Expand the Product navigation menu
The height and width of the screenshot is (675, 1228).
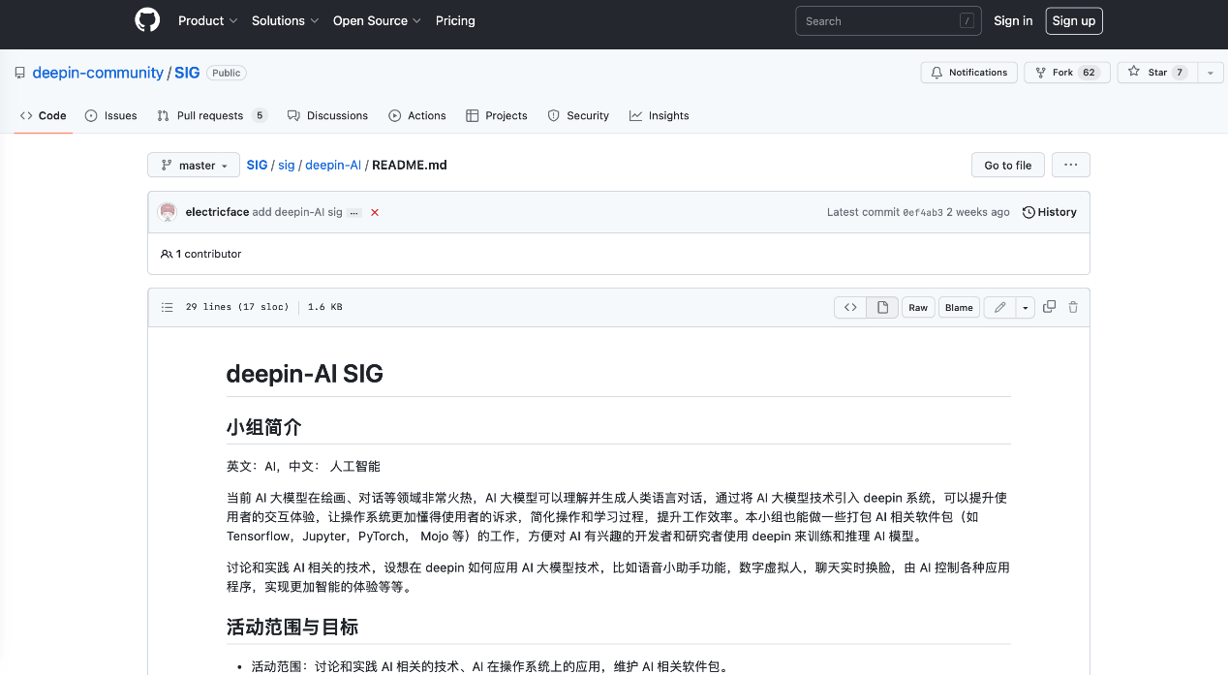tap(207, 20)
